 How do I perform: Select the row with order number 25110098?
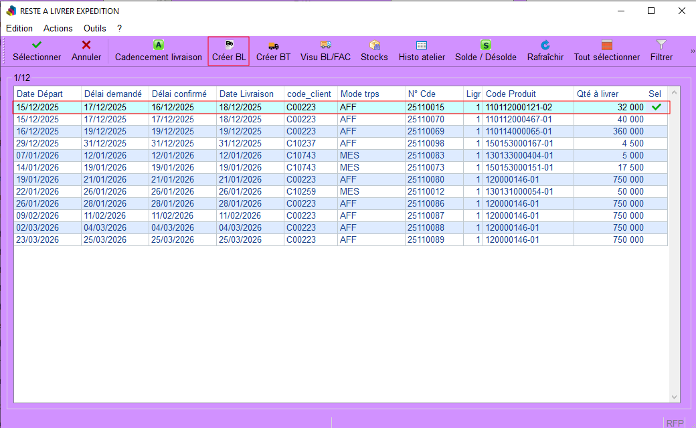tap(426, 143)
